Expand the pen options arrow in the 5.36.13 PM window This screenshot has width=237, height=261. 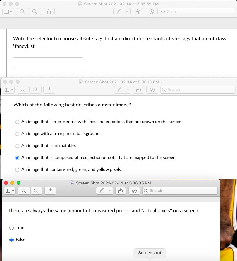128,90
